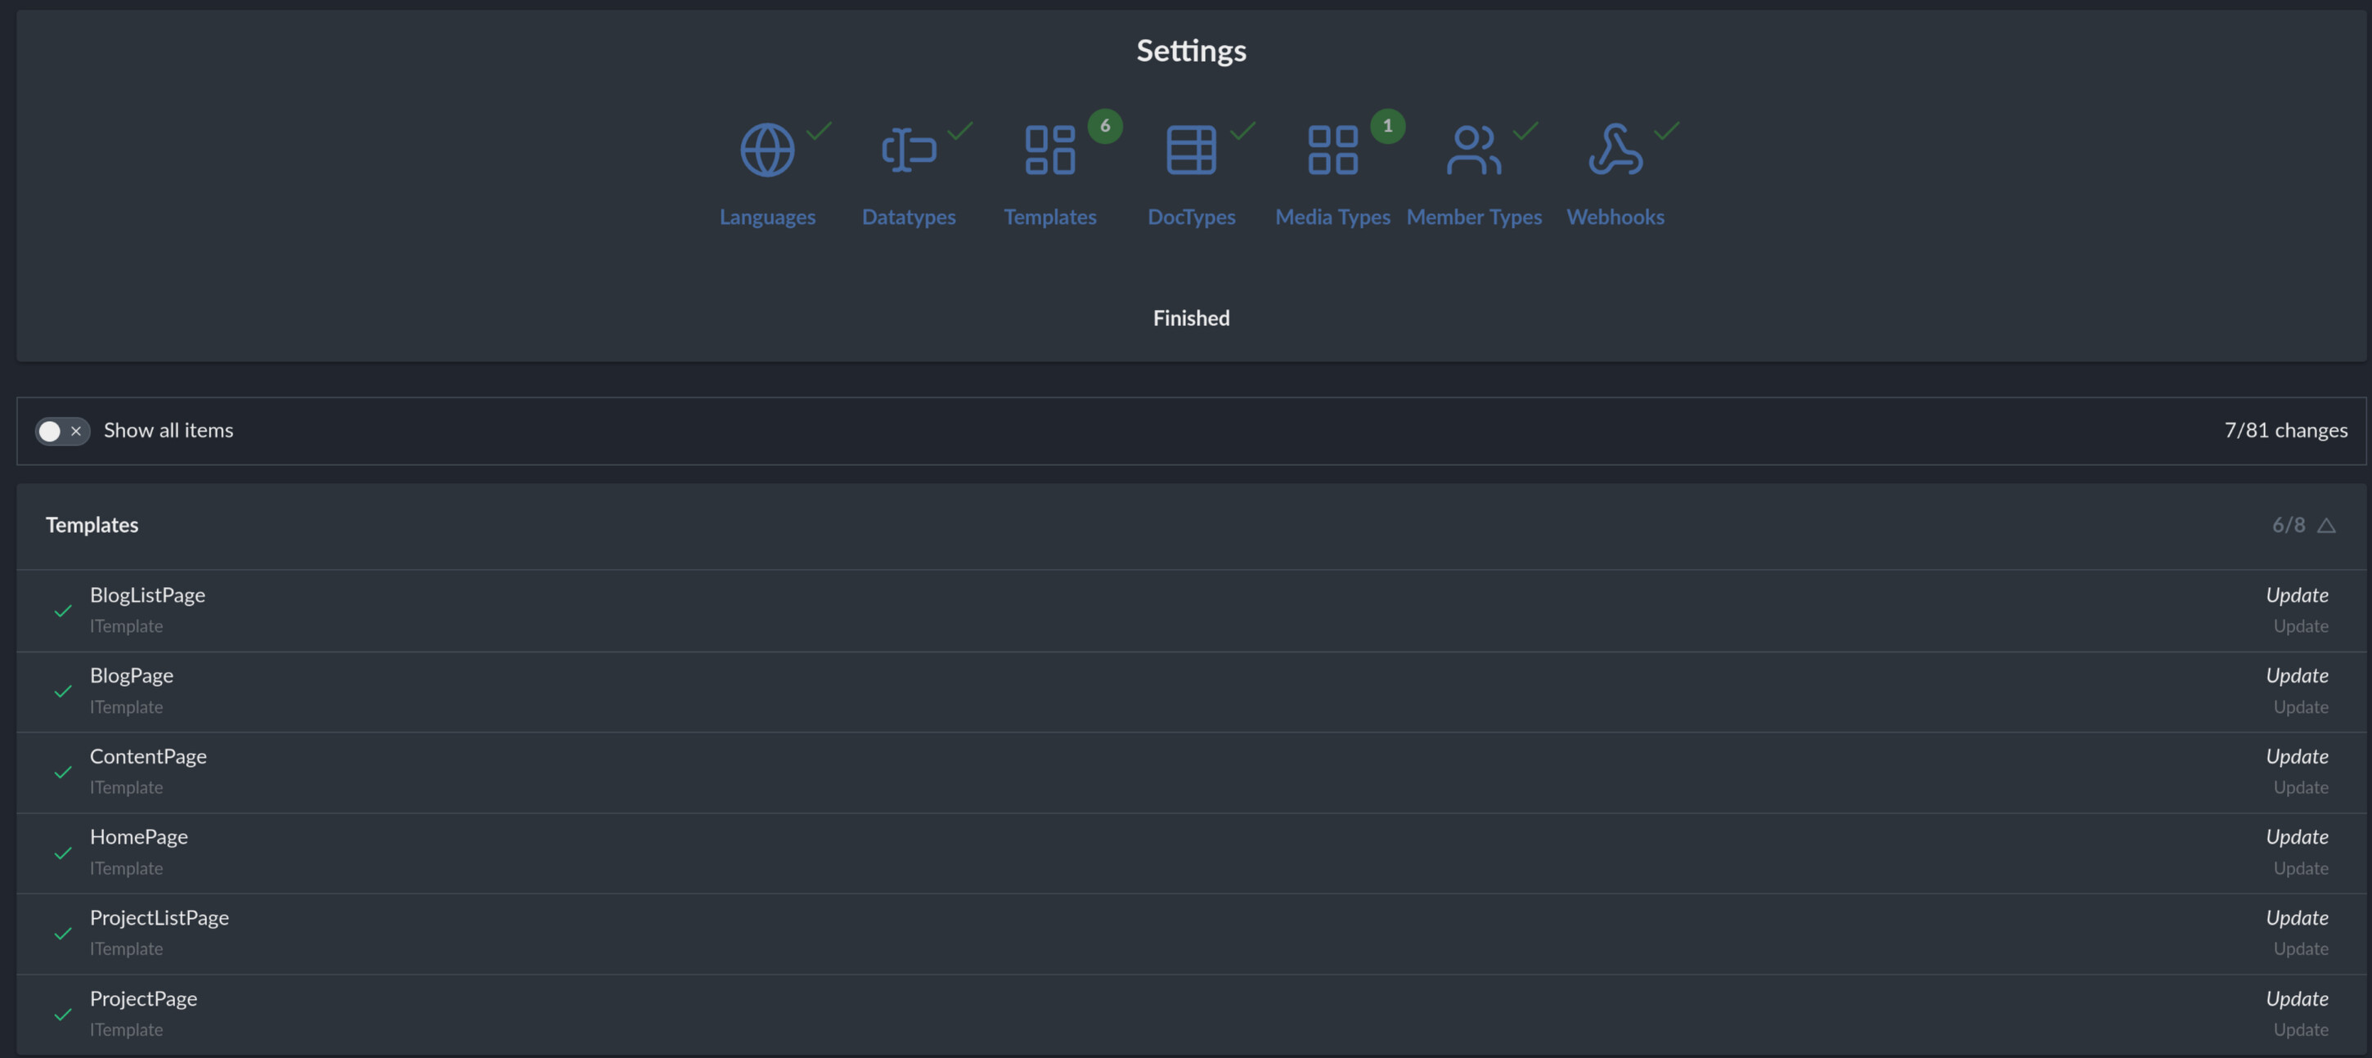This screenshot has width=2372, height=1058.
Task: Click the 7/81 changes counter
Action: point(2285,430)
